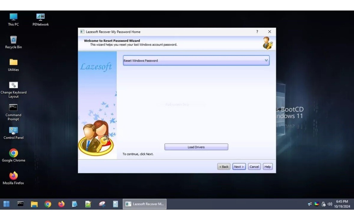Expand the wizard task selection combo box

click(265, 60)
